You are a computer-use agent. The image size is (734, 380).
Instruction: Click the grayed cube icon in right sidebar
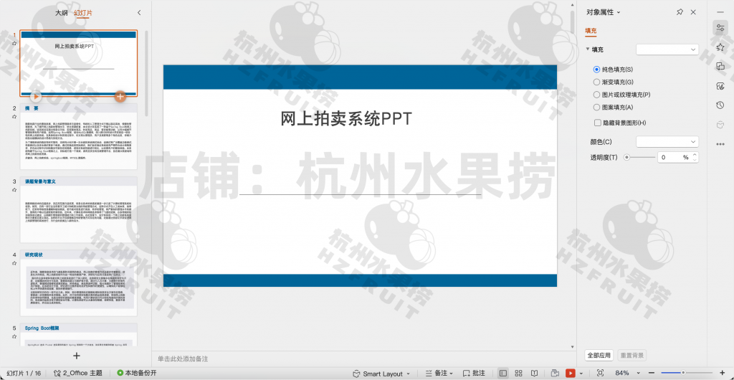pyautogui.click(x=720, y=125)
